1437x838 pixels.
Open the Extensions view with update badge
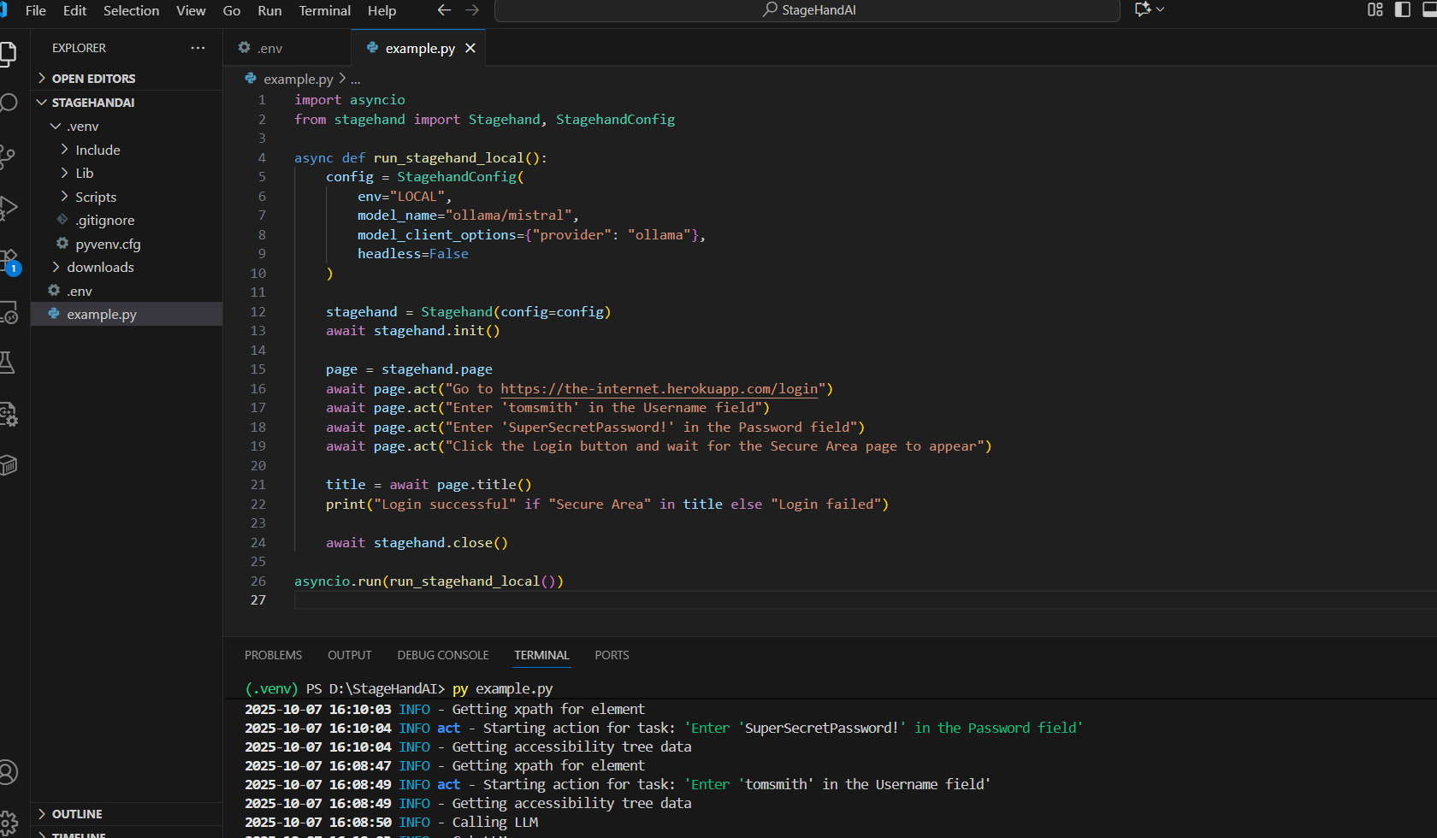pyautogui.click(x=9, y=260)
